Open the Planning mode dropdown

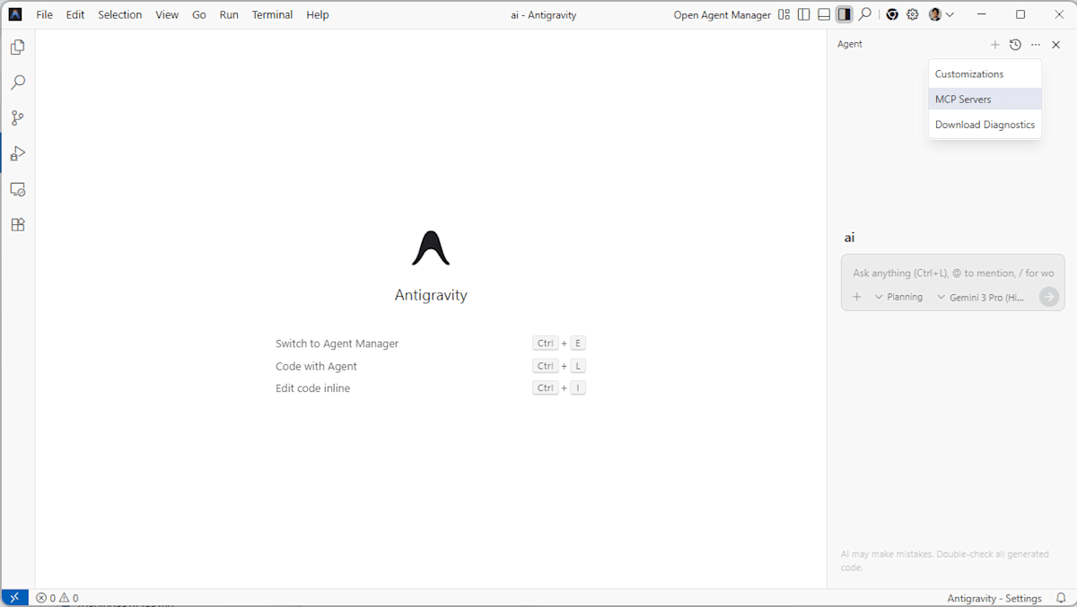[898, 297]
